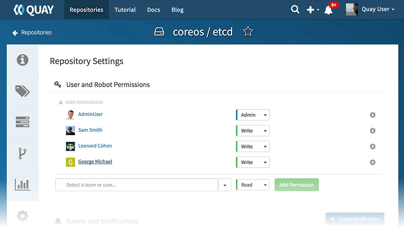Open the notifications bell
The height and width of the screenshot is (240, 404).
328,10
